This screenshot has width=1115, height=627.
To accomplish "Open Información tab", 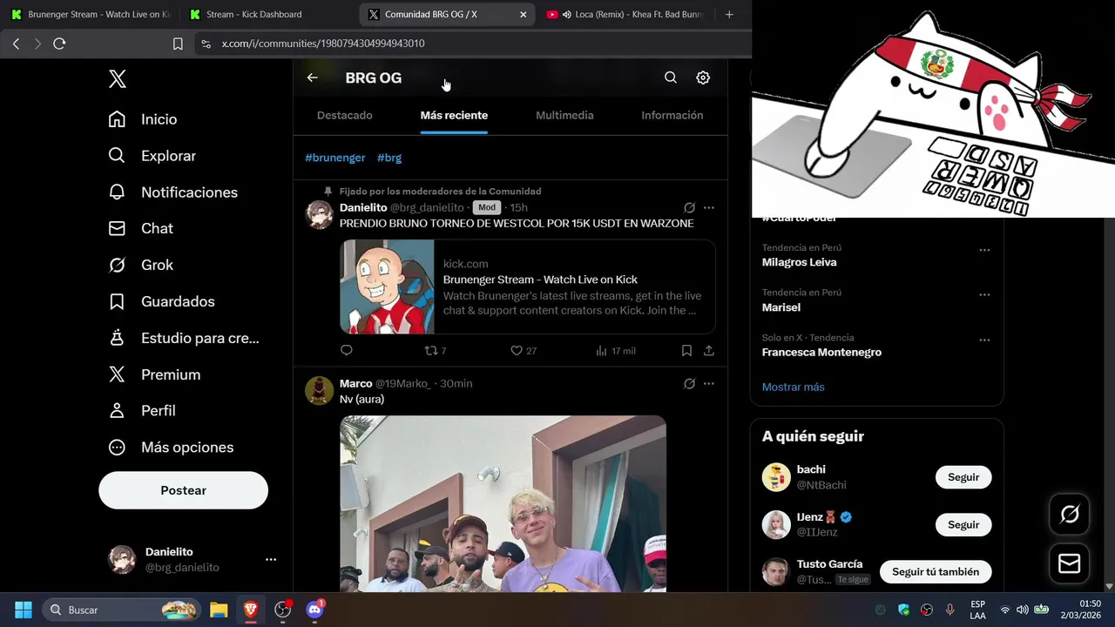I will [x=672, y=115].
